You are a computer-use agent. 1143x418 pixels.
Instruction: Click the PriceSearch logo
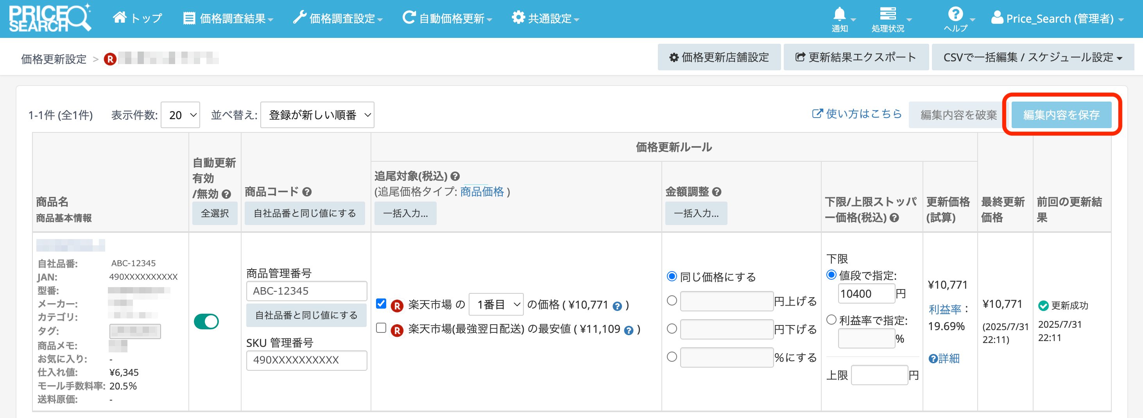click(50, 19)
